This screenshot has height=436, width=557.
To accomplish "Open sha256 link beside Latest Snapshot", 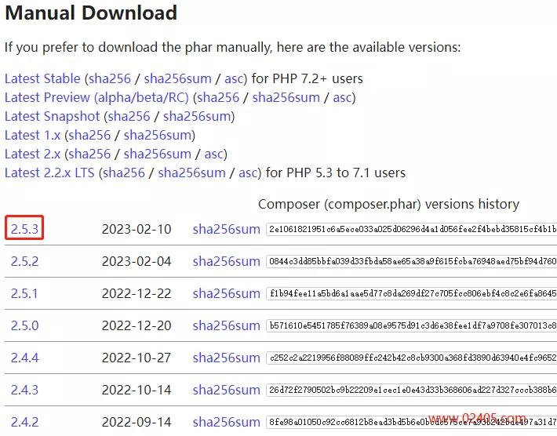I will pyautogui.click(x=129, y=116).
